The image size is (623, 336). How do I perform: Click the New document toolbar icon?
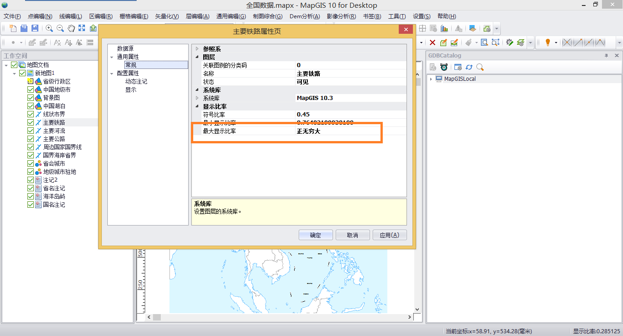12,28
